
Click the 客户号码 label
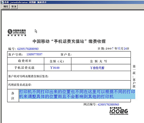click(x=16, y=55)
